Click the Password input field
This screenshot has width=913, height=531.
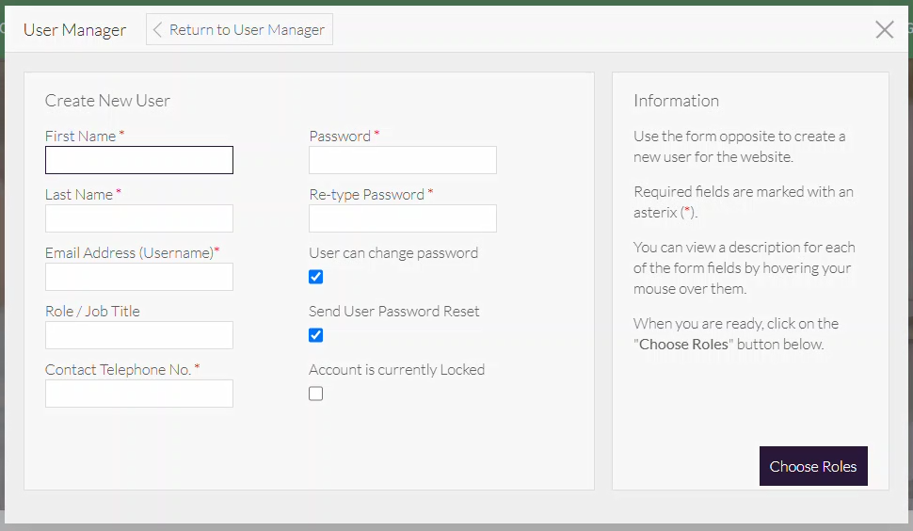click(403, 160)
